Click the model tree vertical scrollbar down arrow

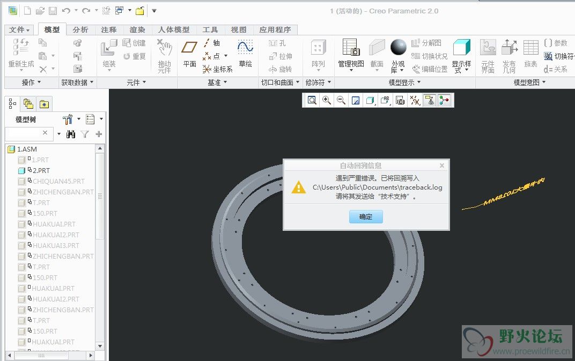[100, 346]
